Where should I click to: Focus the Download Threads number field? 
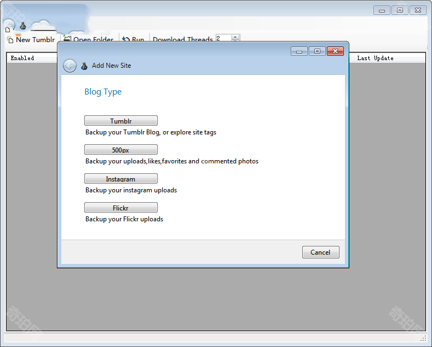click(x=223, y=38)
